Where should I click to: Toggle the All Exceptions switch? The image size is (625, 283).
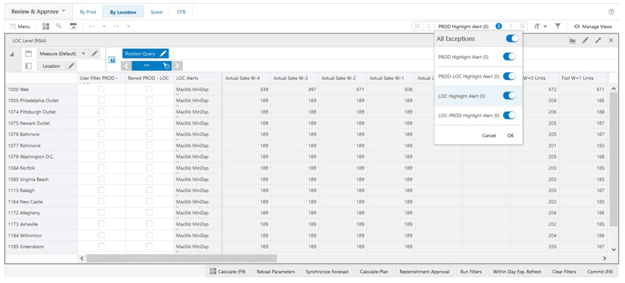coord(512,39)
